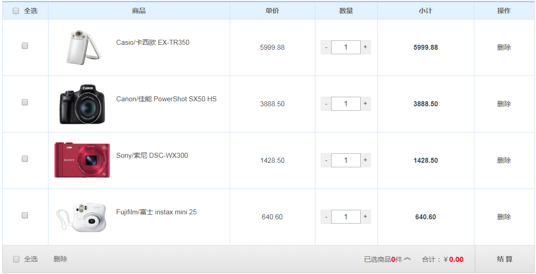Click the 单价 column header
Image resolution: width=536 pixels, height=274 pixels.
[272, 11]
